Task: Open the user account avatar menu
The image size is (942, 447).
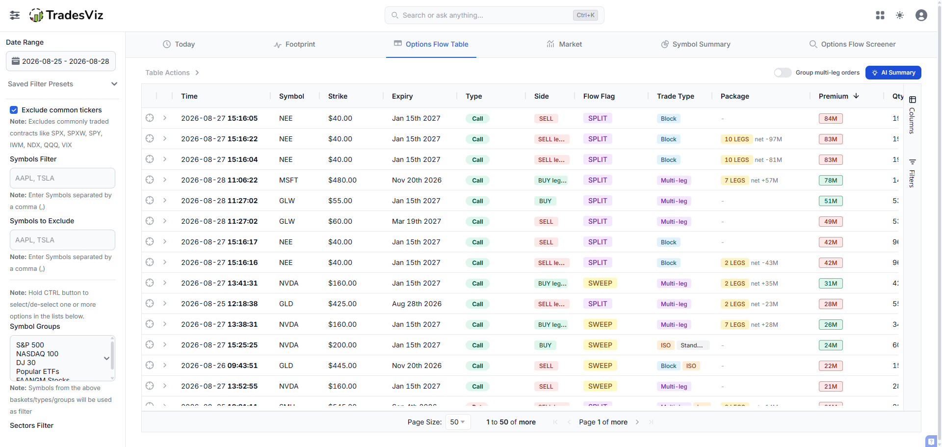Action: tap(921, 15)
